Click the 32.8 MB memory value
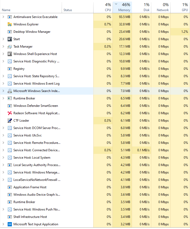The image size is (190, 229). (124, 24)
